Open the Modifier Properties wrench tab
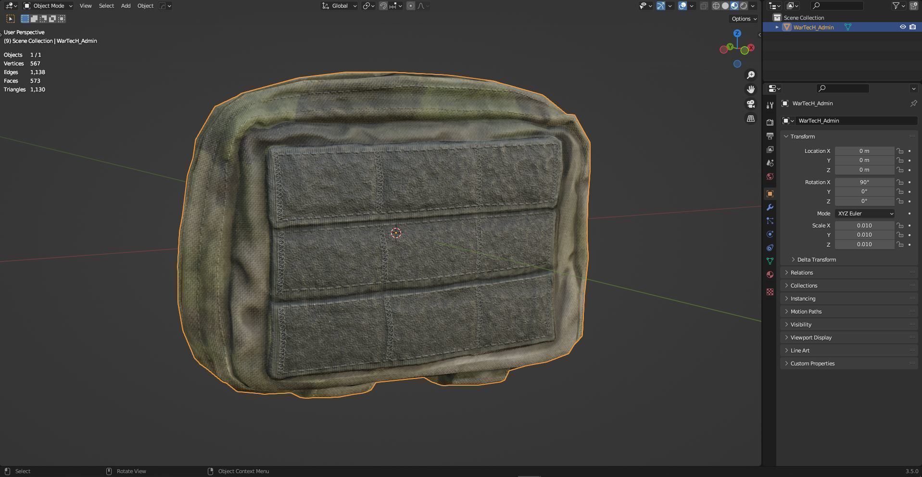 click(x=770, y=207)
